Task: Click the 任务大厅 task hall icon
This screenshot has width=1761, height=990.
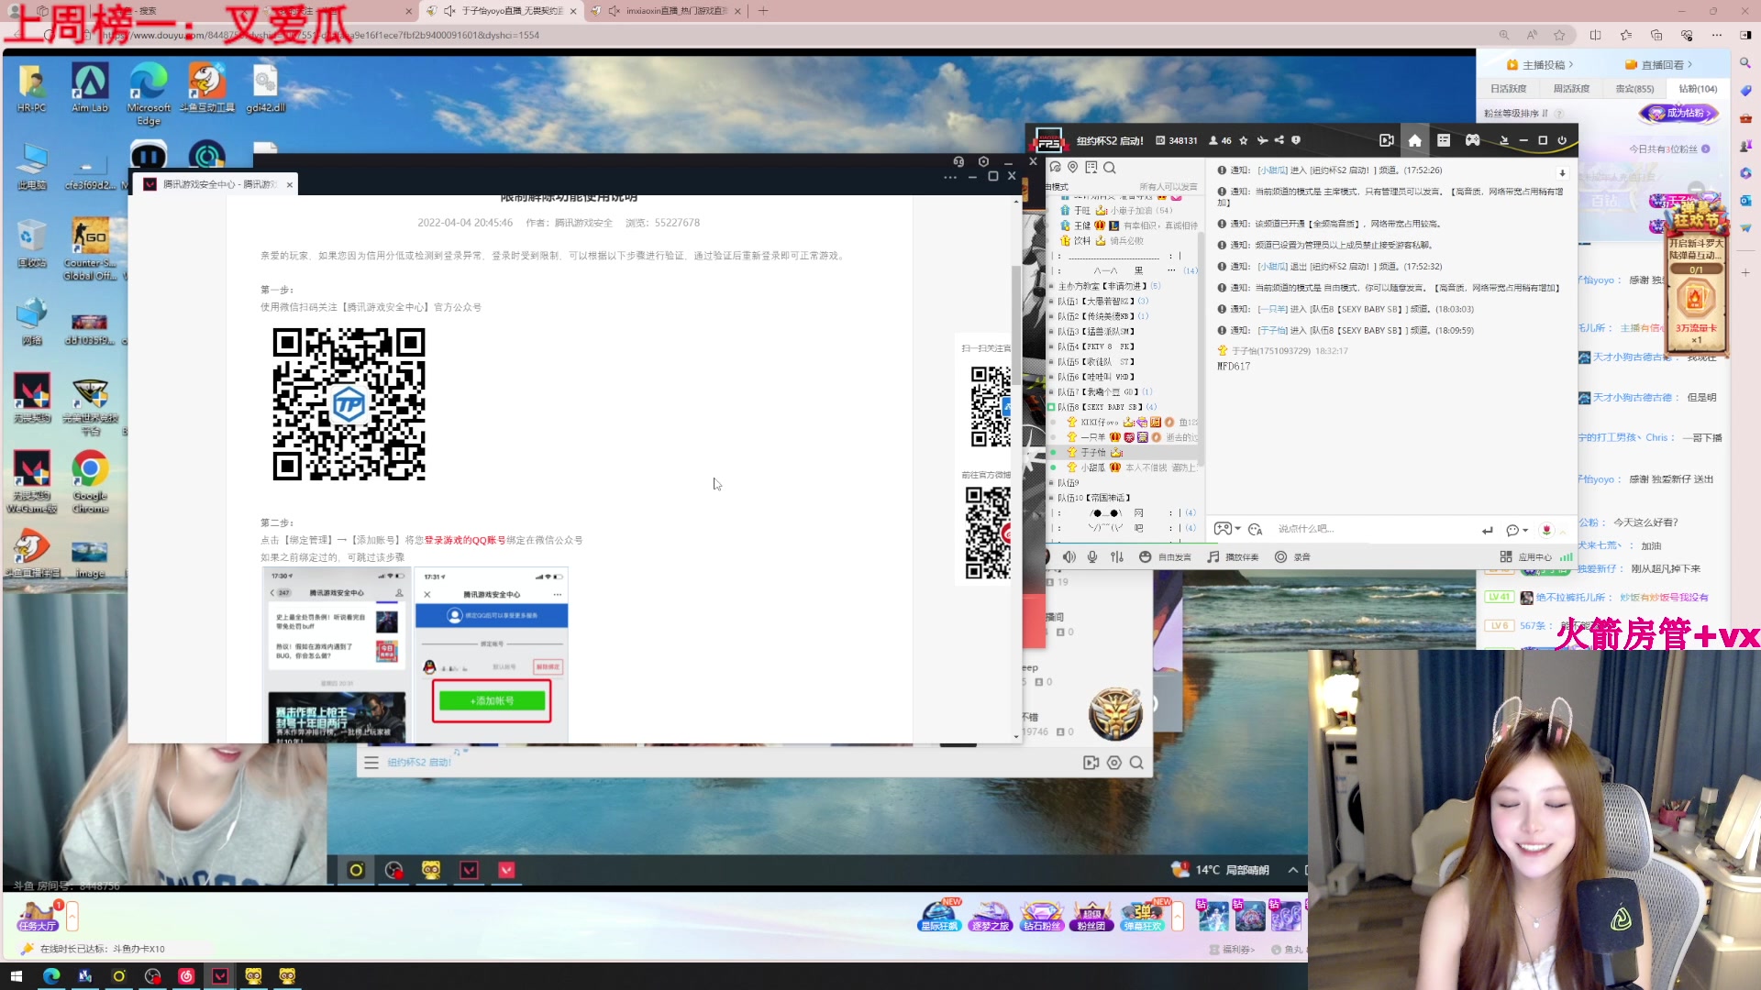Action: [38, 915]
